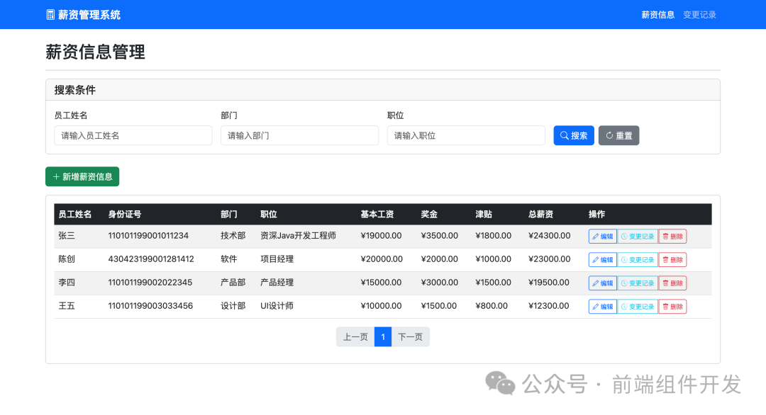Viewport: 766px width, 415px height.
Task: Delete 陈创's record
Action: coord(672,260)
